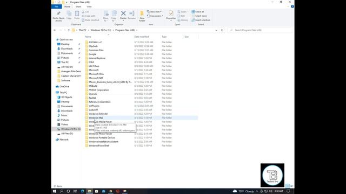This screenshot has height=194, width=346.
Task: Click the Search Program Files (x86) box
Action: tap(260, 30)
